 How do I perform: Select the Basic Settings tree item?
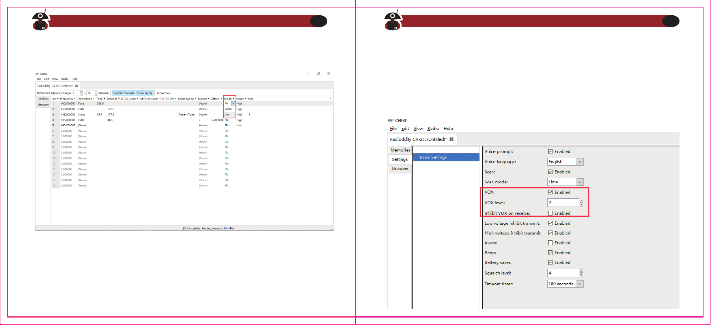tap(446, 157)
